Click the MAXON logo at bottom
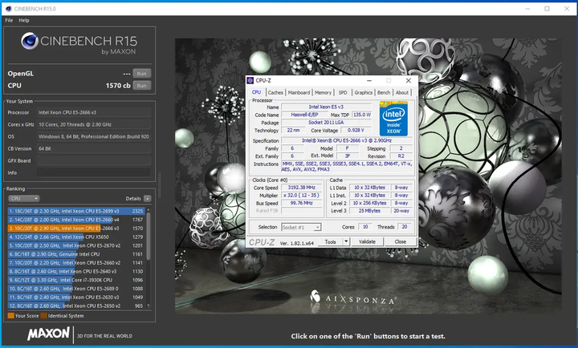578x348 pixels. (48, 334)
